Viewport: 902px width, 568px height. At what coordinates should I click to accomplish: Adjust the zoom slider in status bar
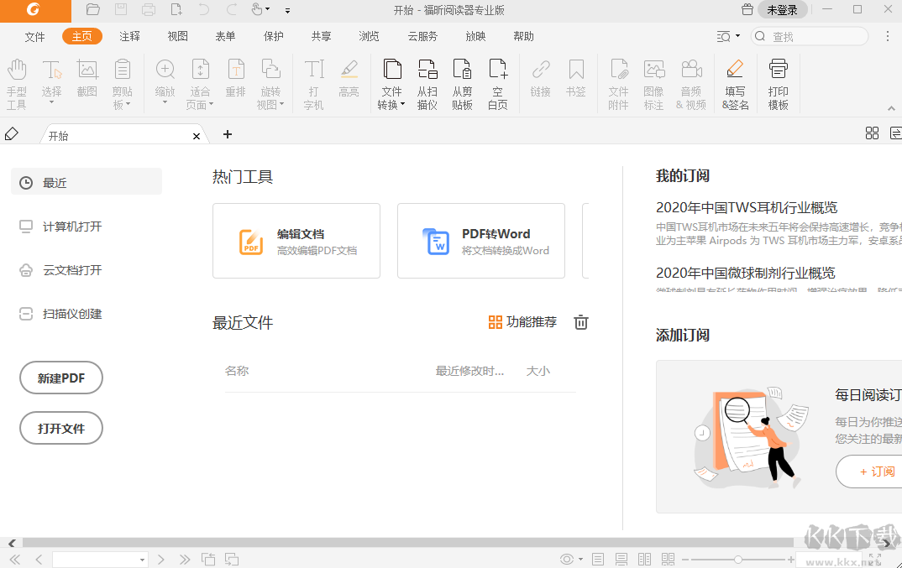(737, 559)
